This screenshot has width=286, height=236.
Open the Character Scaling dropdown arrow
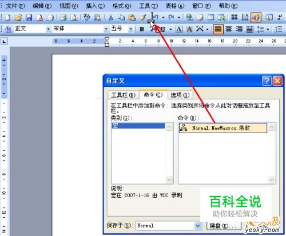[207, 29]
